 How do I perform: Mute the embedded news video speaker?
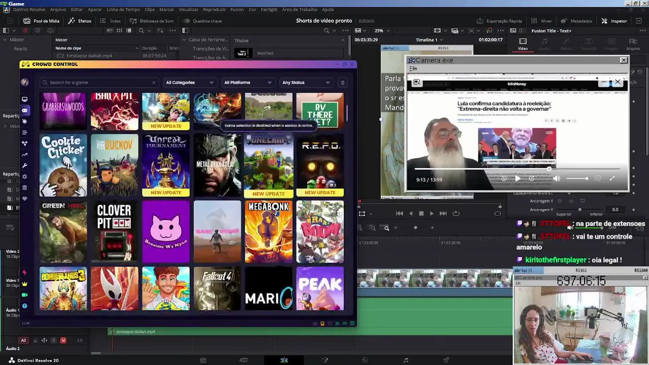[x=557, y=178]
